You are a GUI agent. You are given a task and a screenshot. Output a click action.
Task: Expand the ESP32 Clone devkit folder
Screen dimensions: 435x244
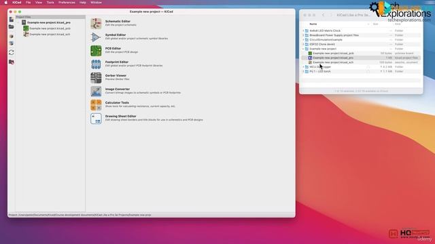coord(303,44)
